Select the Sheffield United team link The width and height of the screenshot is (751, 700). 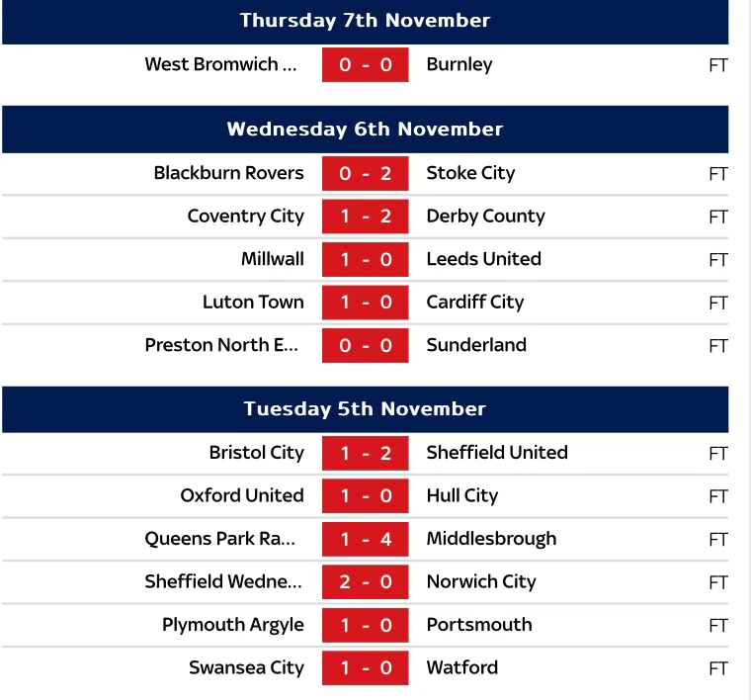coord(497,453)
